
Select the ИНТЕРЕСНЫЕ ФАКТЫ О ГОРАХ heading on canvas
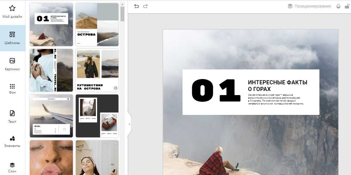pos(277,86)
